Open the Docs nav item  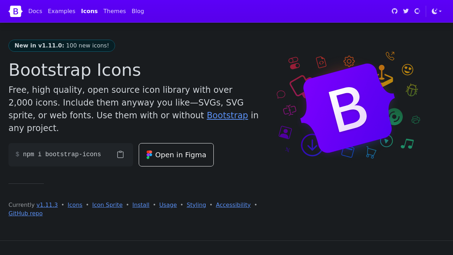[35, 11]
